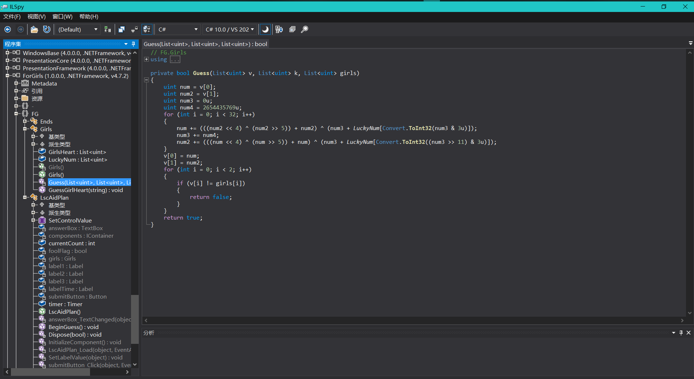
Task: Select the submitButton : Button field
Action: (x=78, y=296)
